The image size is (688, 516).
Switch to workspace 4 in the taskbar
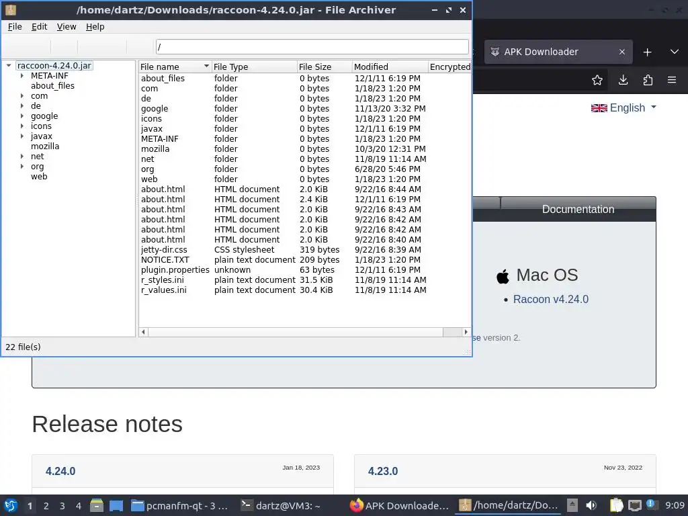click(x=79, y=506)
